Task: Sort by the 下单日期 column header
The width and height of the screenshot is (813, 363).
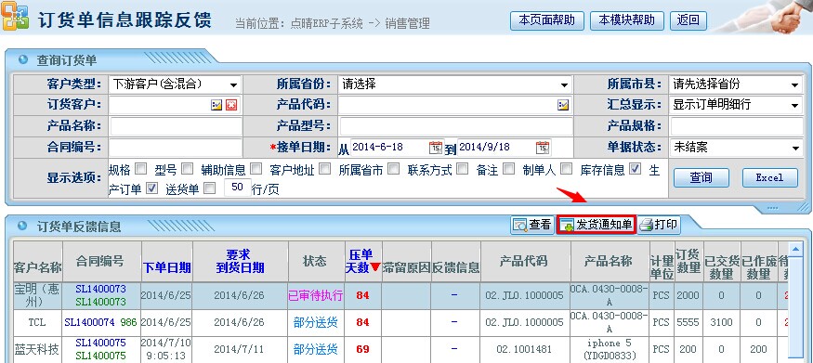Action: pyautogui.click(x=167, y=267)
